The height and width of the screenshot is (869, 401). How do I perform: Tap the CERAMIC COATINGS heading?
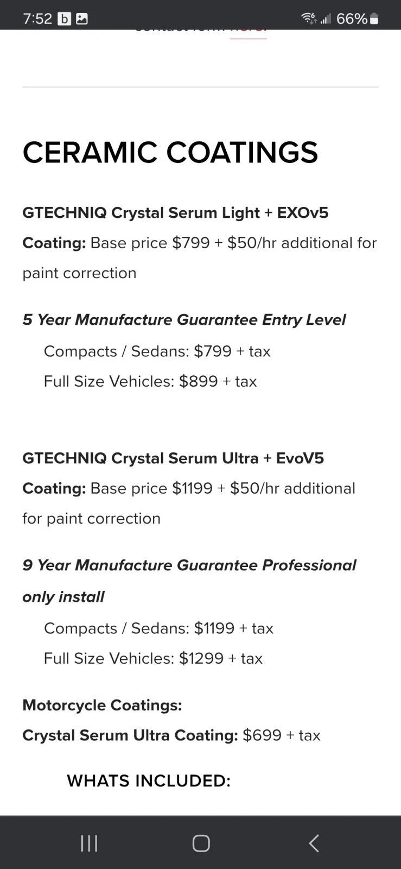tap(170, 152)
